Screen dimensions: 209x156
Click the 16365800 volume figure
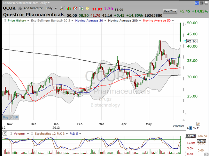point(153,16)
